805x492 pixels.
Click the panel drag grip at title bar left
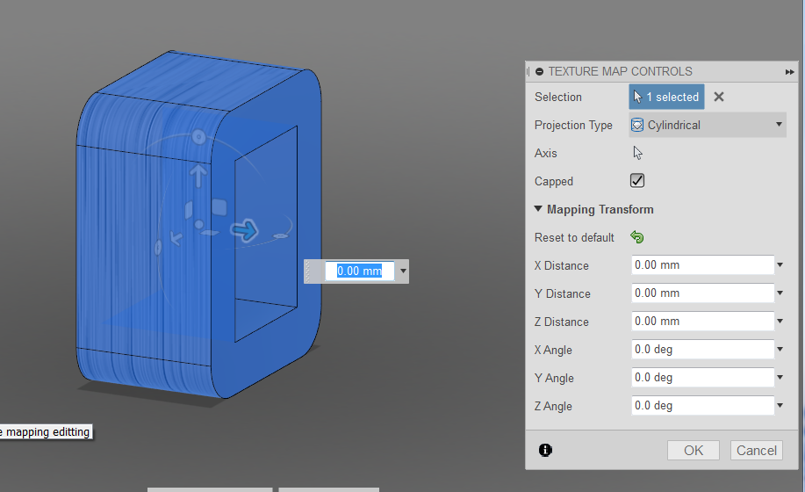click(528, 72)
